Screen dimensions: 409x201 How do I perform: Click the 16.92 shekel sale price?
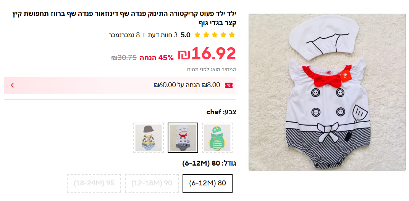click(x=207, y=54)
